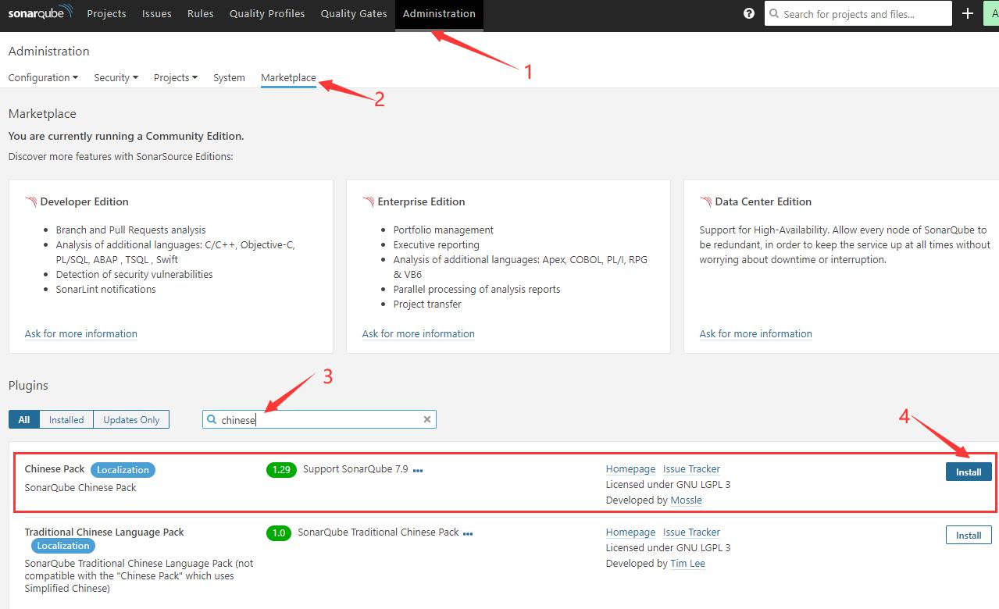Click Localization tag on Traditional Chinese Pack
The width and height of the screenshot is (999, 609).
(63, 545)
